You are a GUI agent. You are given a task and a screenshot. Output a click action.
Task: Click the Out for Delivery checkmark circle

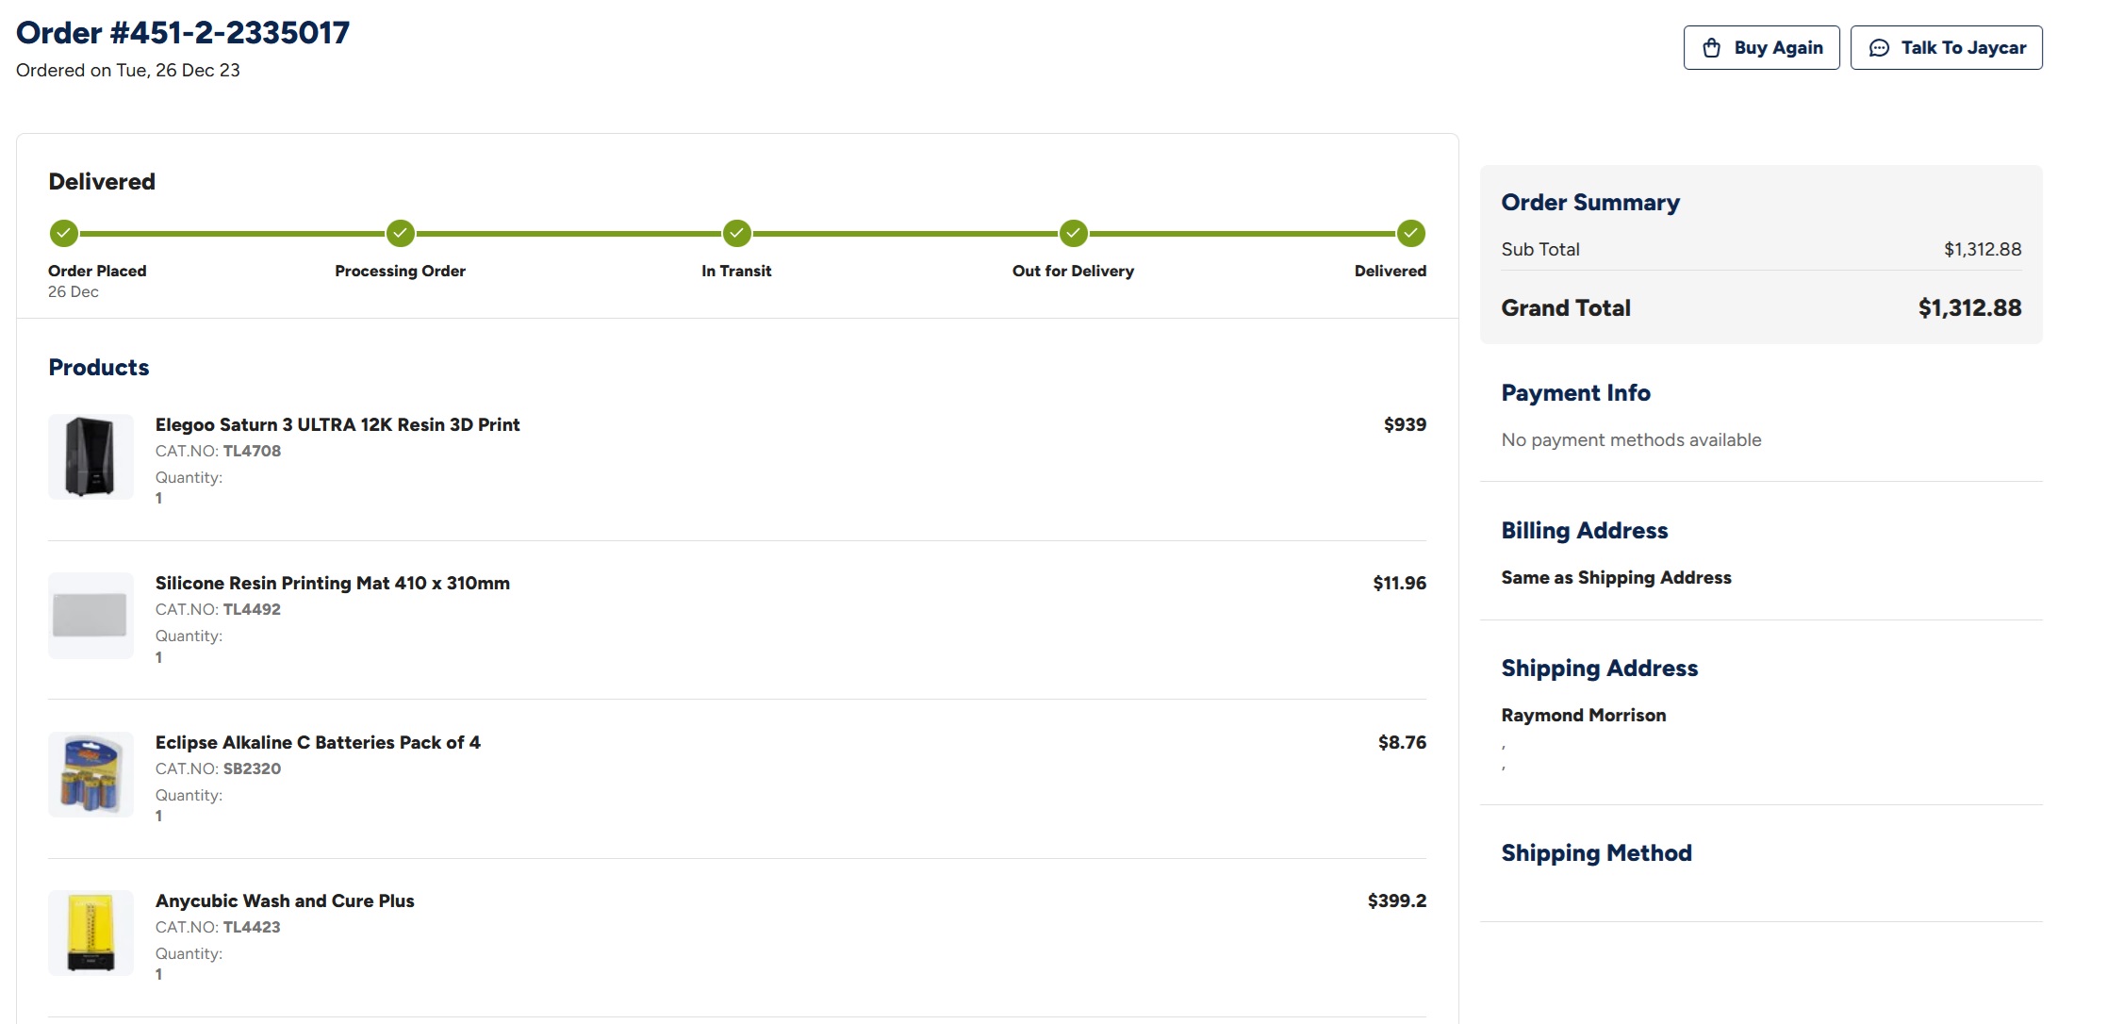click(1074, 233)
